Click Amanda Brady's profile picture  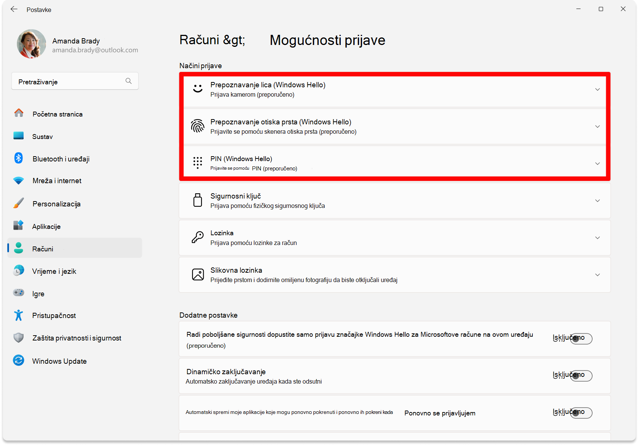(x=31, y=44)
